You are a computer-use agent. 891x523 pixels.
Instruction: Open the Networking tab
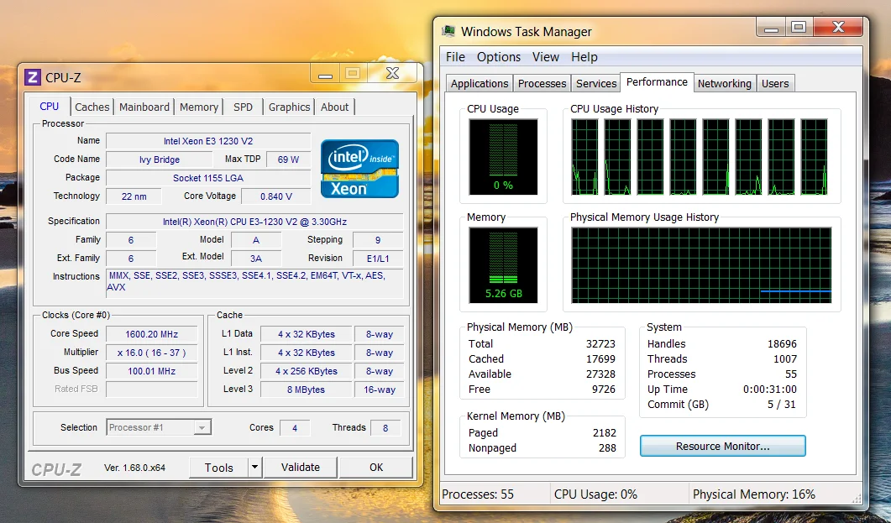(725, 83)
